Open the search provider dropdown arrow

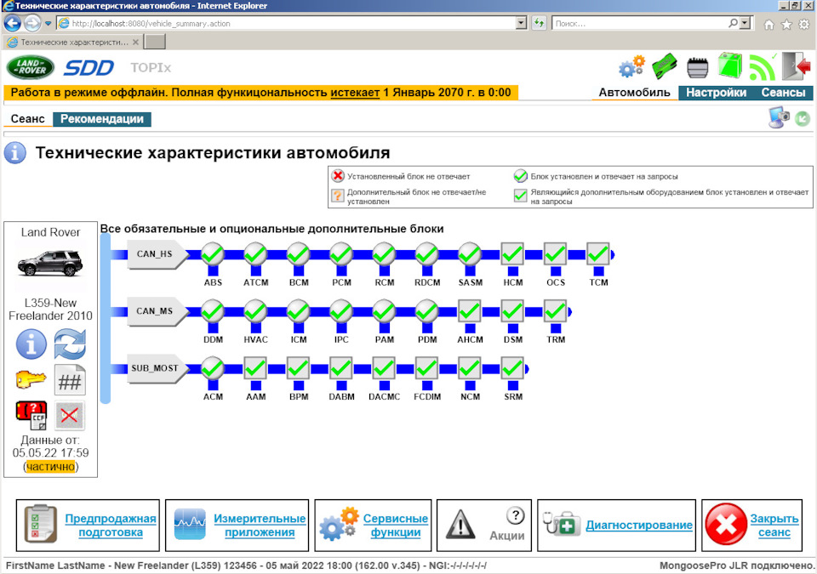(x=746, y=23)
